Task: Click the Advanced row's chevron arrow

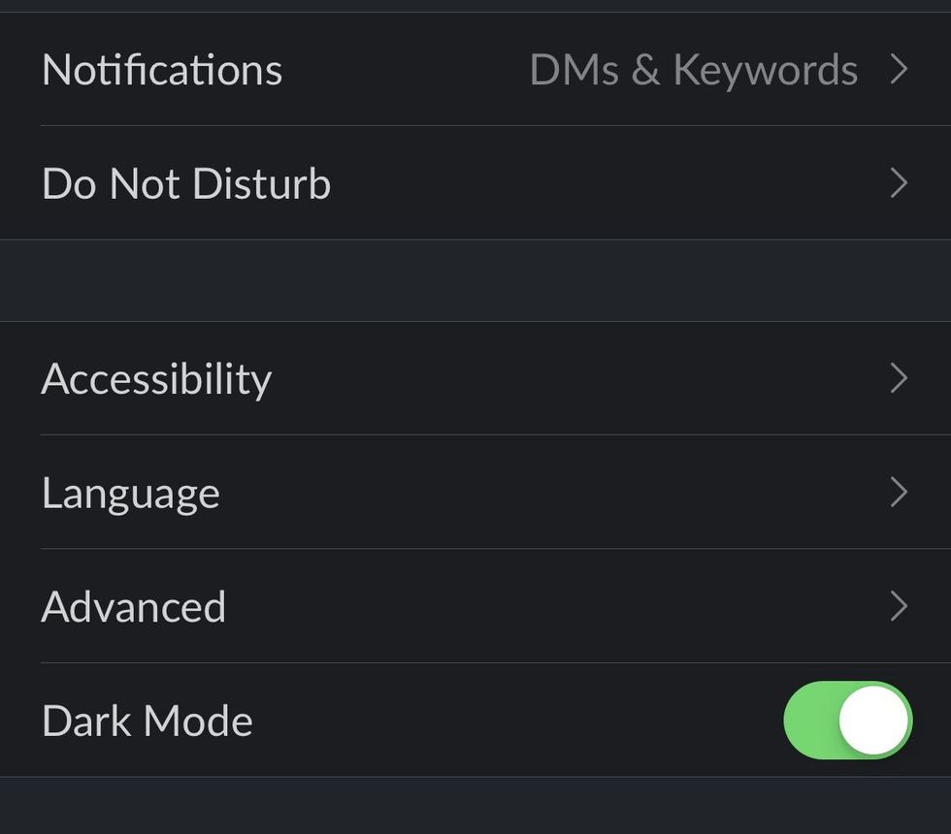Action: (x=899, y=607)
